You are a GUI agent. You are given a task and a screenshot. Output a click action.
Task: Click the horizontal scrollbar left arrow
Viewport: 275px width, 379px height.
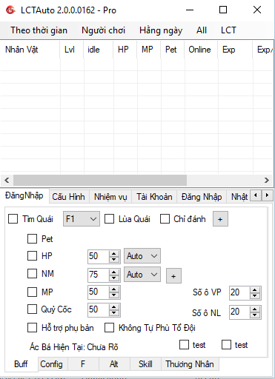click(x=7, y=180)
